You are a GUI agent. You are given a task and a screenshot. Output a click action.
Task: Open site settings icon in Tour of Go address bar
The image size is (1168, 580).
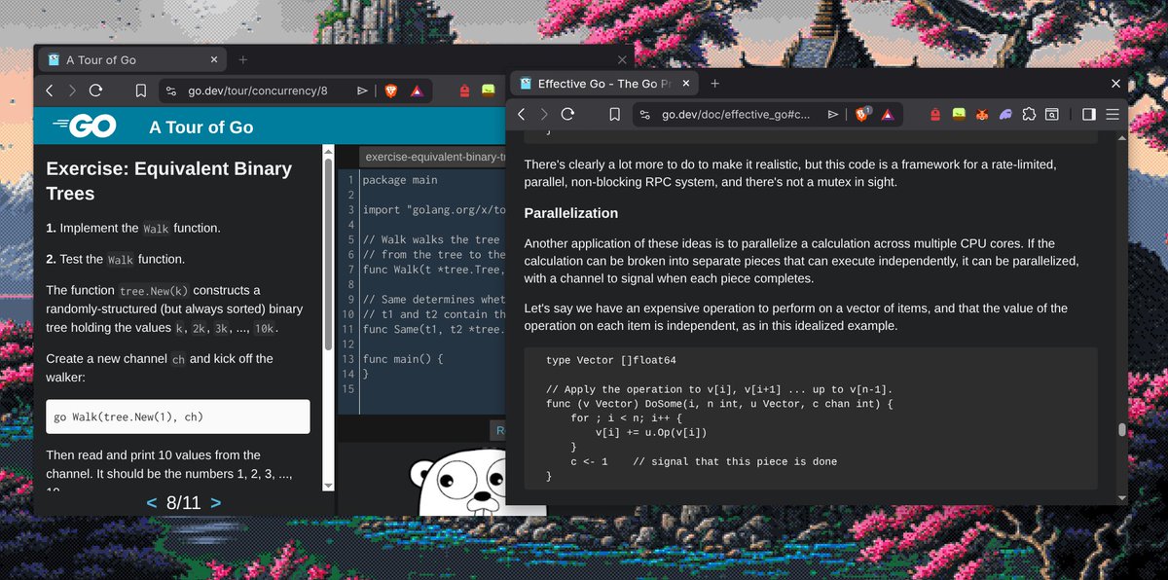coord(171,91)
